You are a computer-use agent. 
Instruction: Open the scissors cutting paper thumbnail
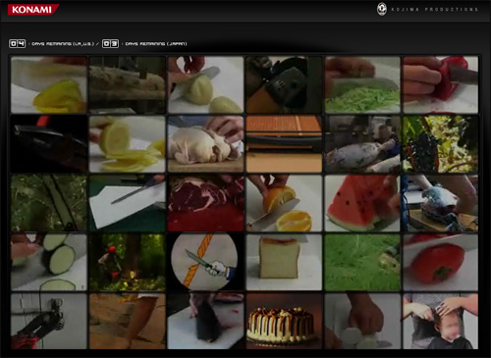127,203
